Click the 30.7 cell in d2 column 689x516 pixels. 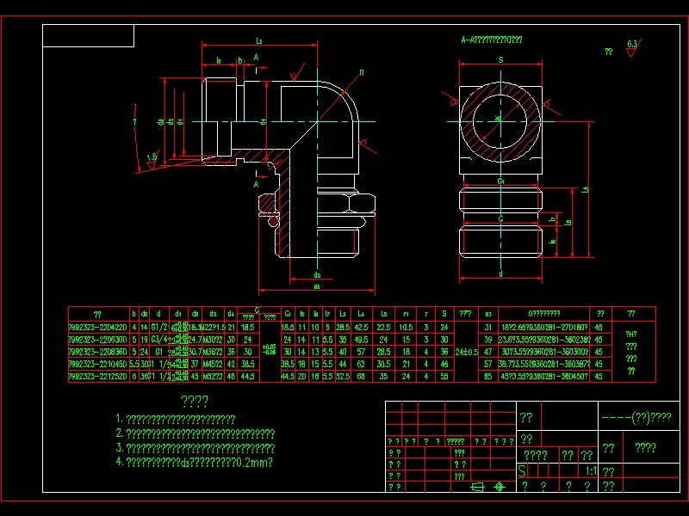click(x=195, y=352)
